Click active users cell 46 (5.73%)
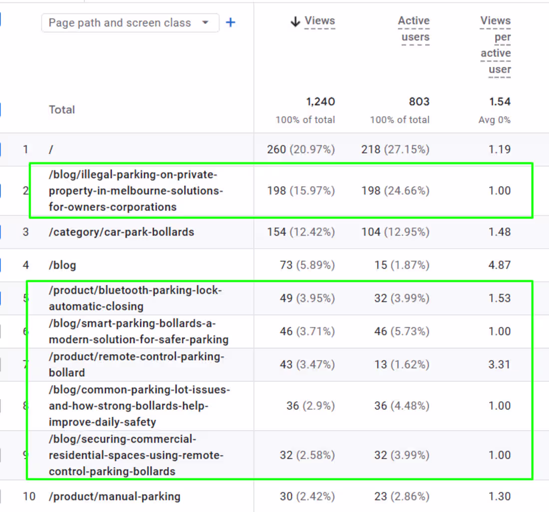Viewport: 549px width, 512px height. tap(402, 331)
